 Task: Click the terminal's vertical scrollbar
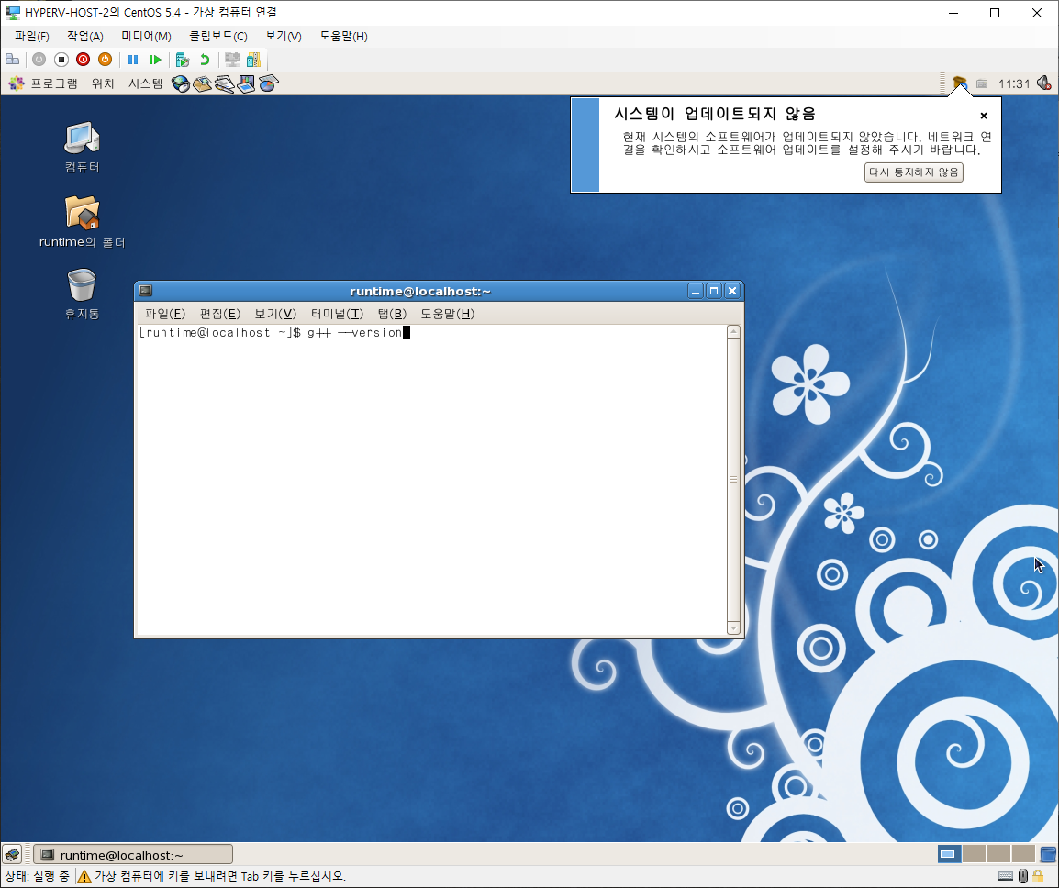733,478
